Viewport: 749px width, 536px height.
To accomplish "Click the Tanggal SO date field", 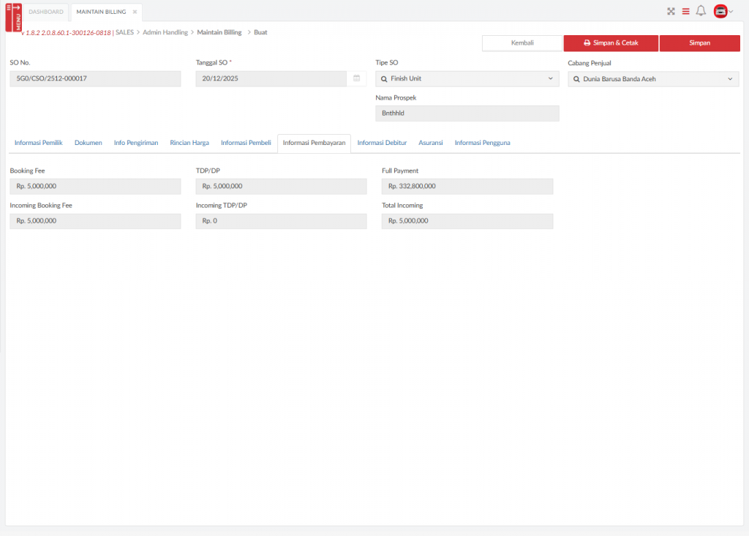I will pos(271,78).
